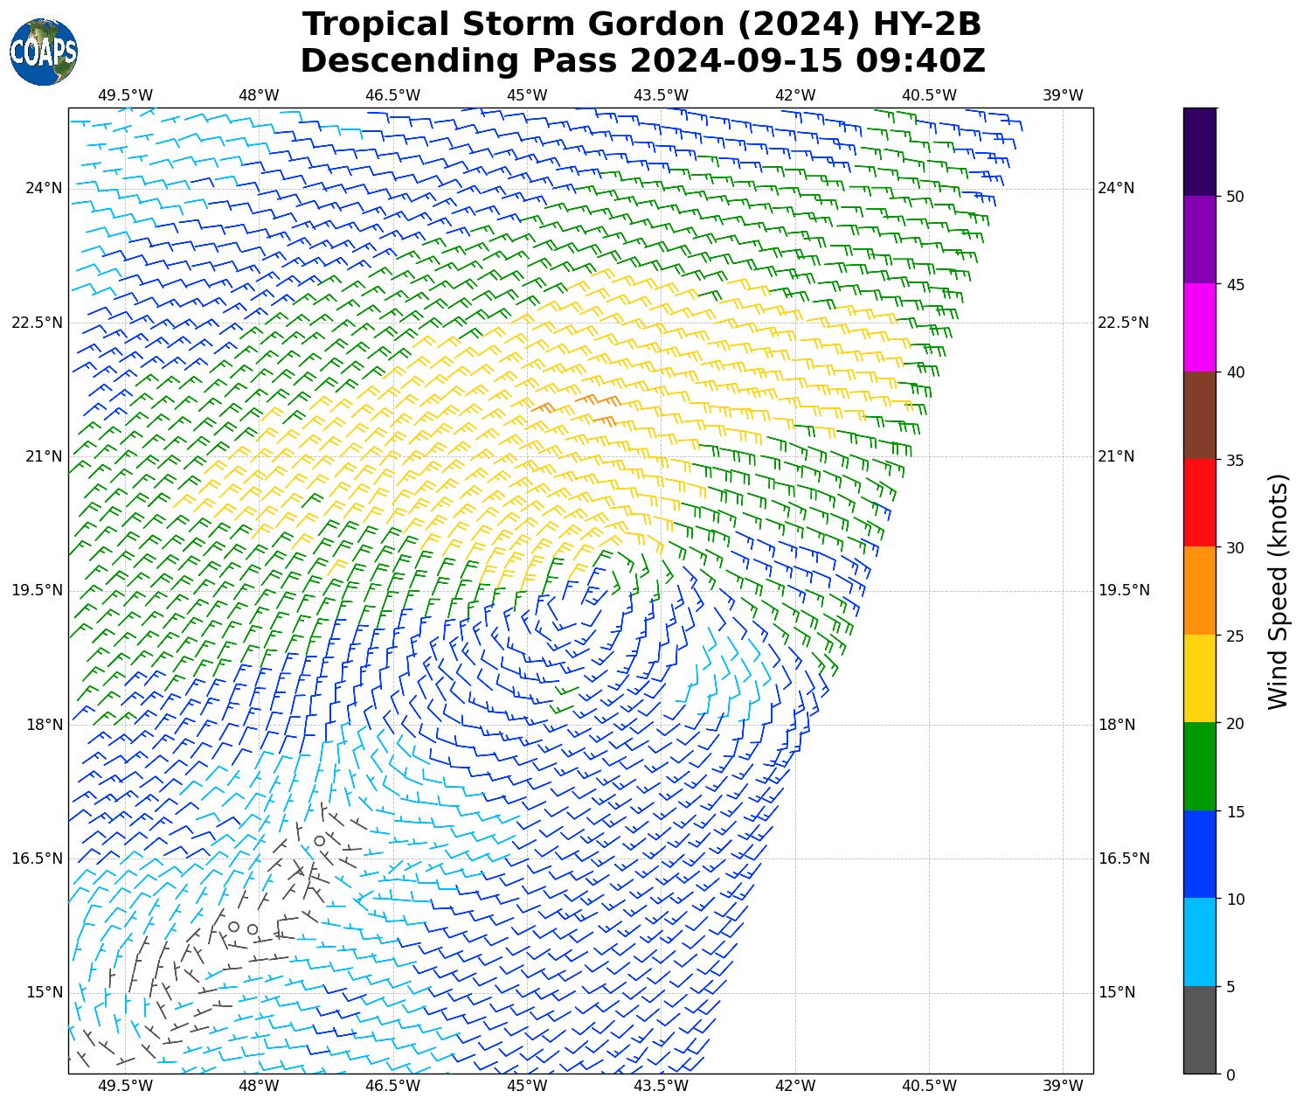
Task: Click the orange 25–30 knots colorbar segment
Action: coord(1199,590)
